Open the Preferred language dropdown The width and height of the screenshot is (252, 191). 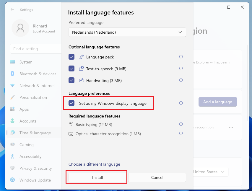pyautogui.click(x=127, y=32)
